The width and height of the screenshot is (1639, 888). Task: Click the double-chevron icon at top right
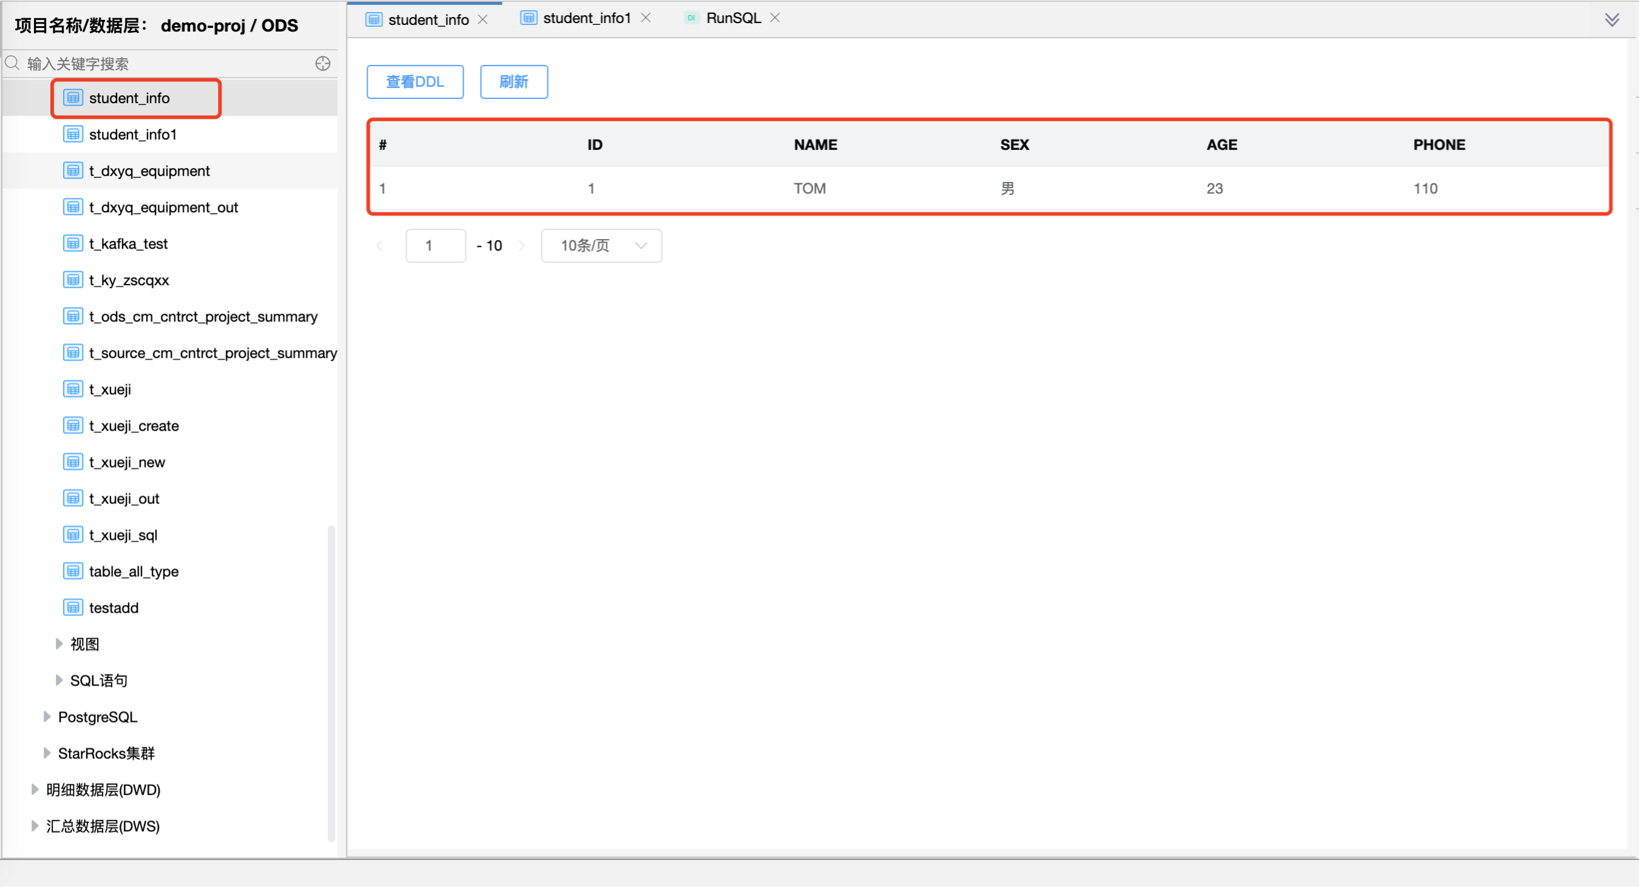[1613, 19]
